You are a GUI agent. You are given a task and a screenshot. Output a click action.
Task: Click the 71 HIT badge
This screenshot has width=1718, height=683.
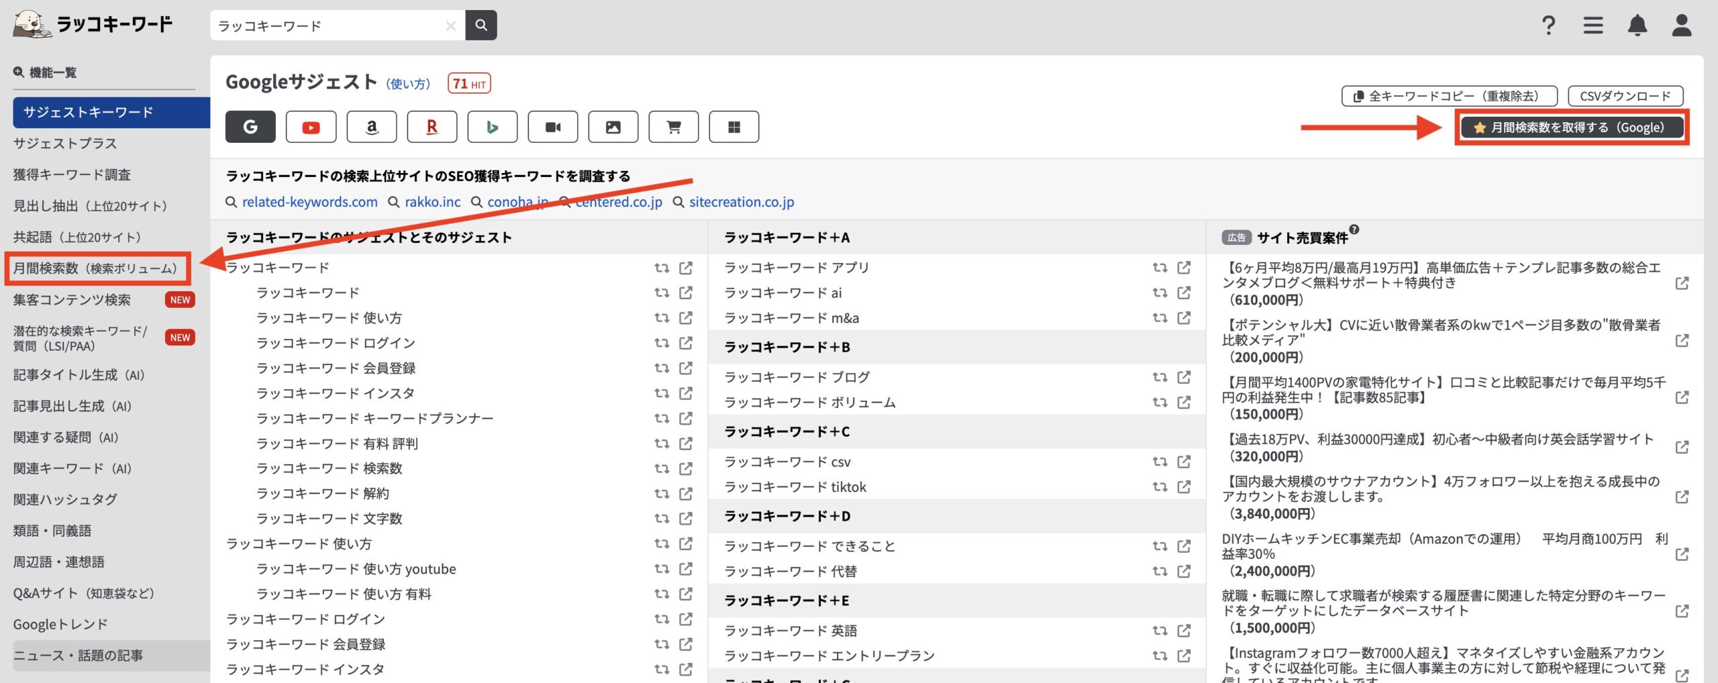pyautogui.click(x=469, y=84)
